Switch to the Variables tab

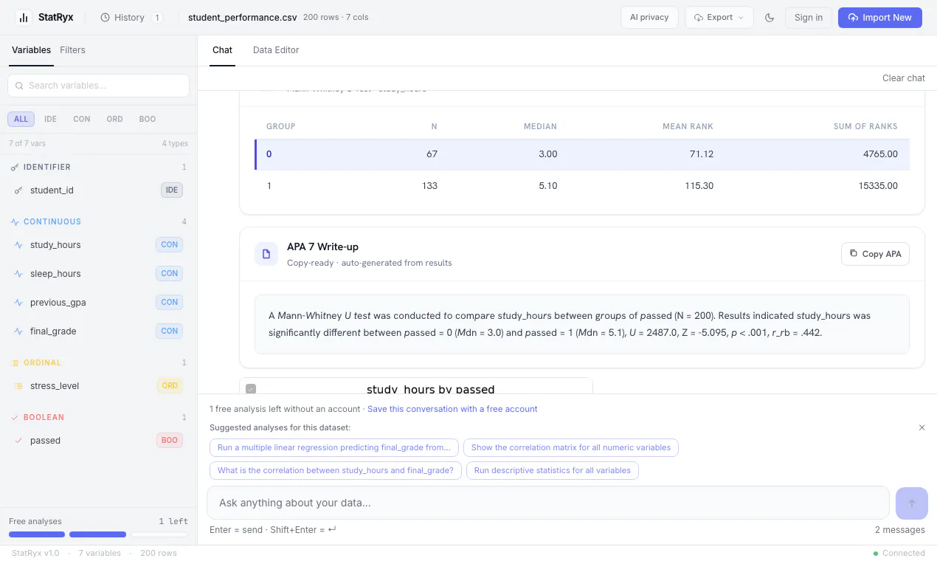pyautogui.click(x=31, y=50)
